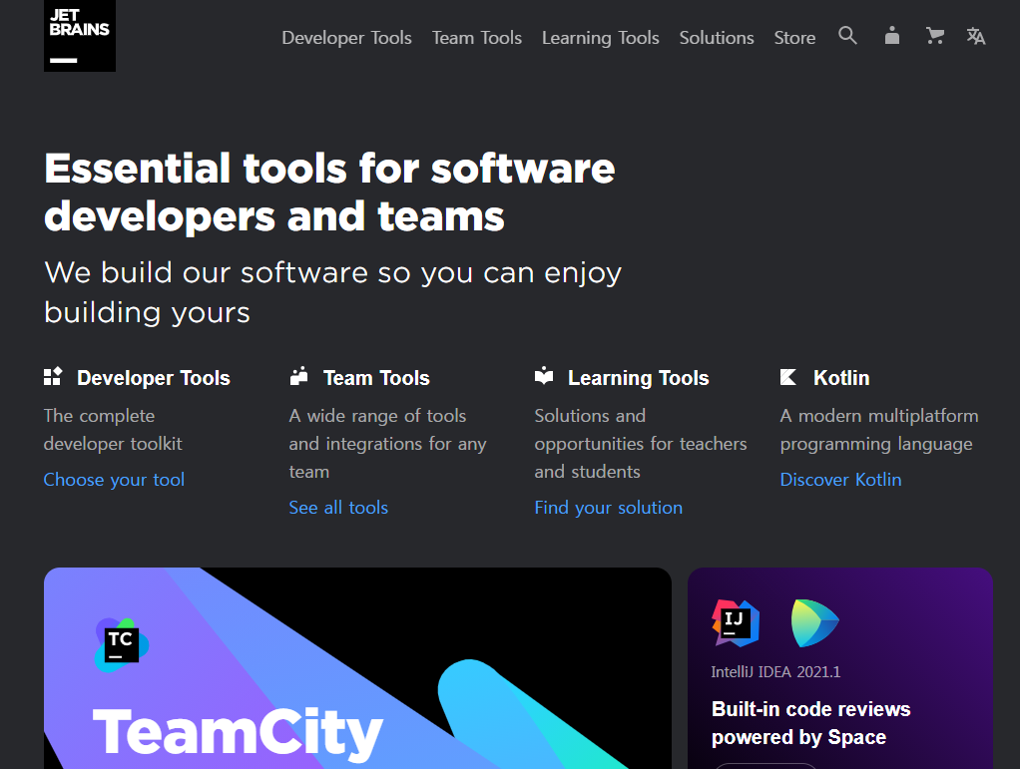This screenshot has width=1020, height=769.
Task: Open the search icon in header
Action: pyautogui.click(x=847, y=35)
